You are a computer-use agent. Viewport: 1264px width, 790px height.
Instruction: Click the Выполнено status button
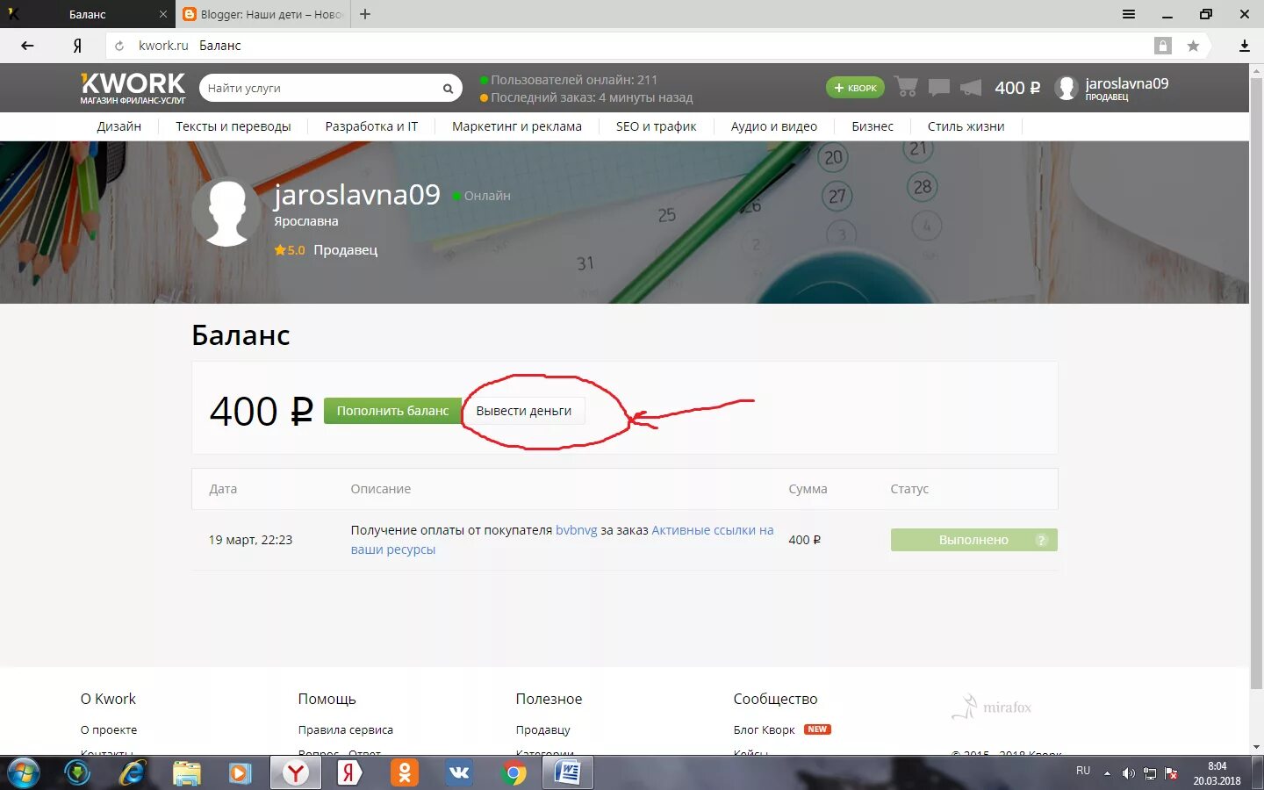[x=973, y=540]
